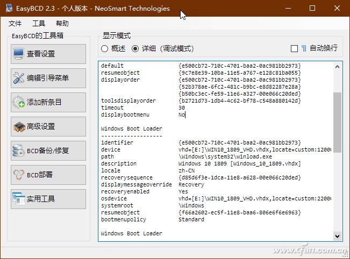
Task: Enable the 自动换行 word wrap checkbox
Action: pos(294,49)
